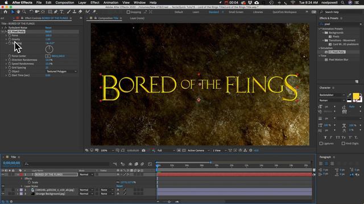Expand the Force property
Image resolution: width=364 pixels, height=204 pixels.
6,35
